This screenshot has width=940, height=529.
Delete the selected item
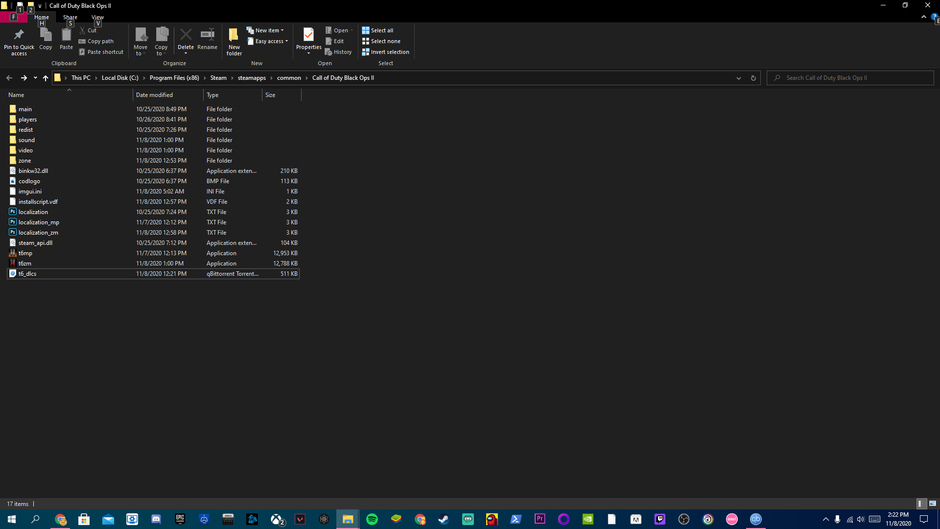click(186, 42)
